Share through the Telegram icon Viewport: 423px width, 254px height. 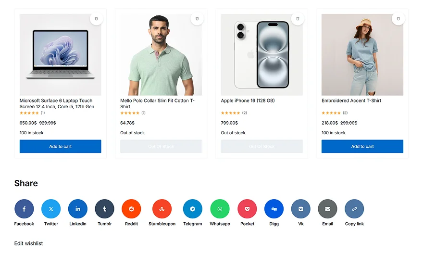click(193, 209)
